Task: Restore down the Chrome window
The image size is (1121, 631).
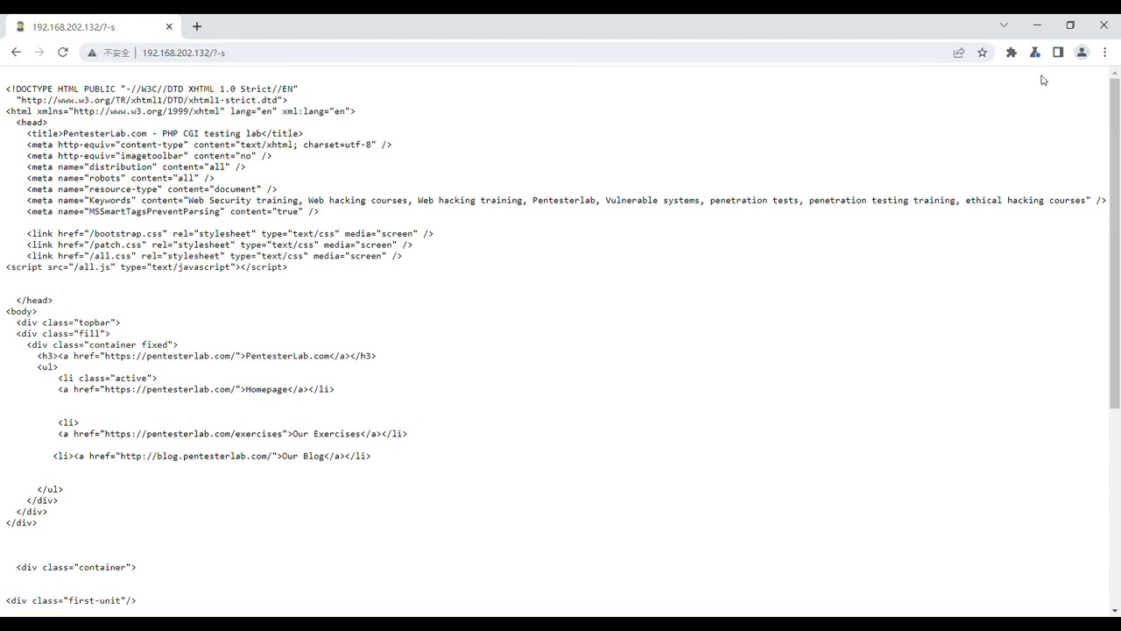Action: 1070,25
